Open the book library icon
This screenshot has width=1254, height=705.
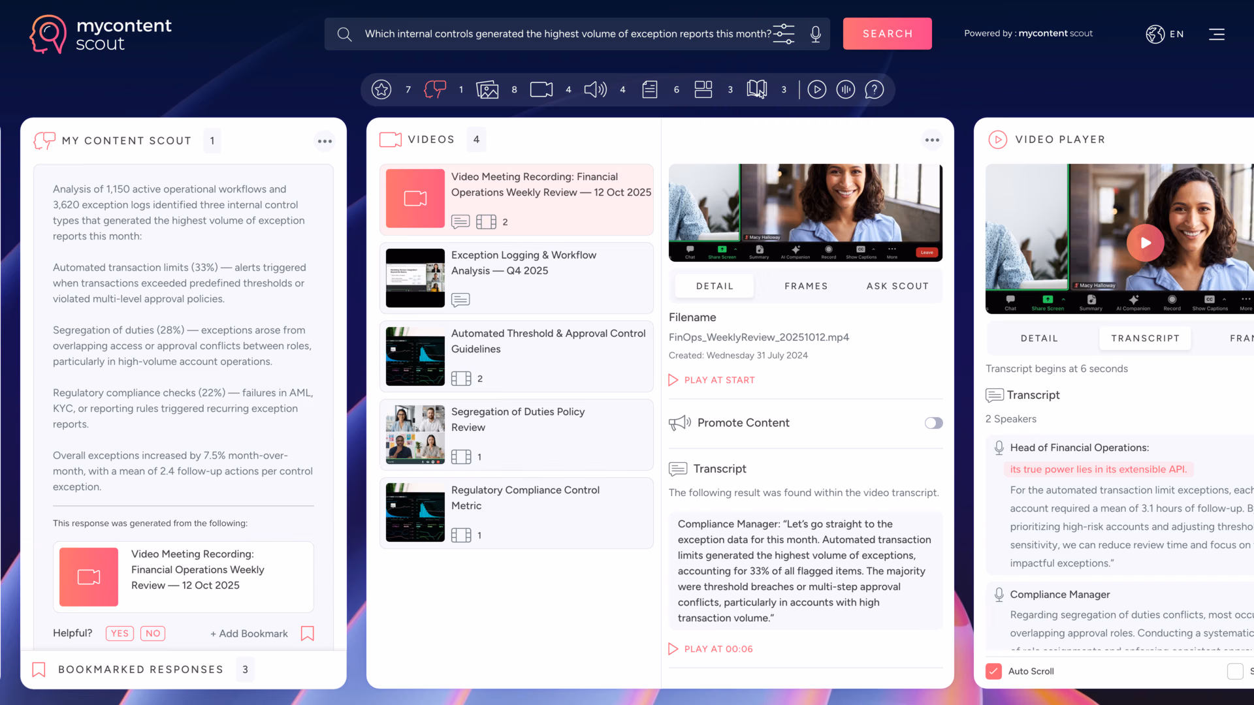click(x=756, y=89)
